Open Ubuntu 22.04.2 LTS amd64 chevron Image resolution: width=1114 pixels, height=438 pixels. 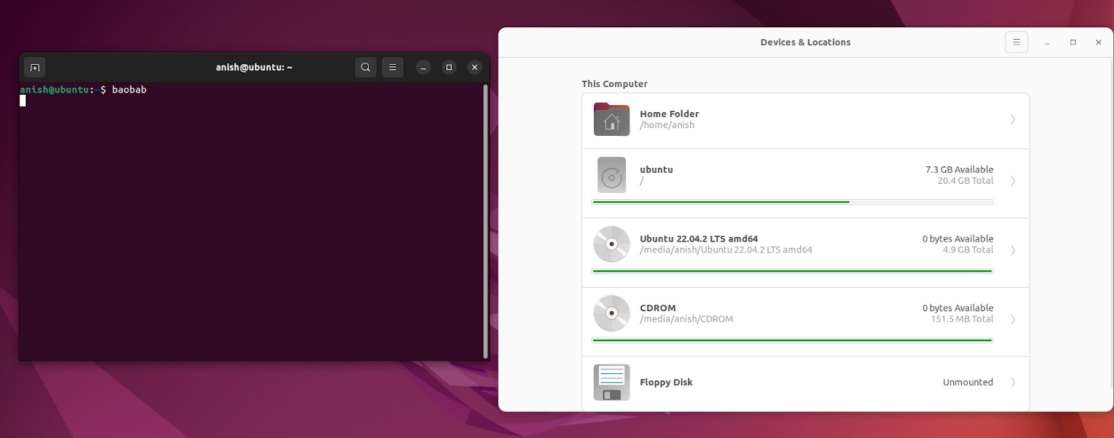(x=1012, y=250)
